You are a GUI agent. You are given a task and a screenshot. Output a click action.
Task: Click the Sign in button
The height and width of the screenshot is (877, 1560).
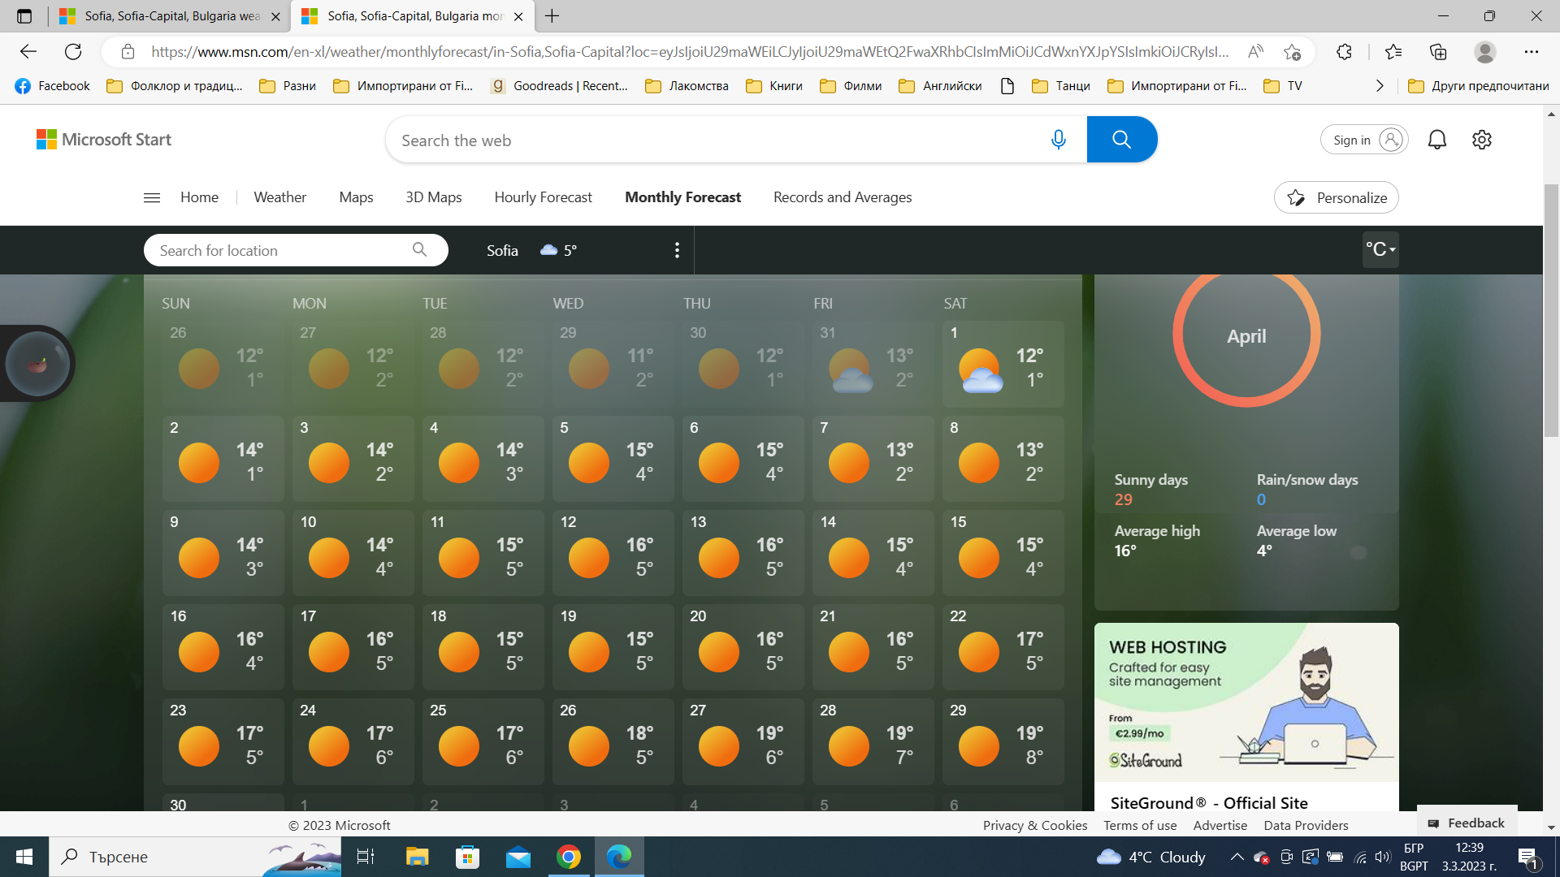1364,140
